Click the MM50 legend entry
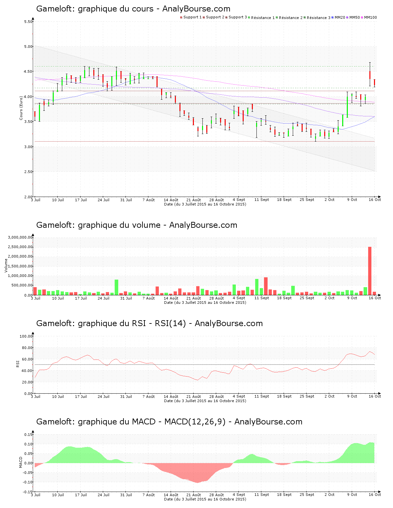 (x=353, y=17)
